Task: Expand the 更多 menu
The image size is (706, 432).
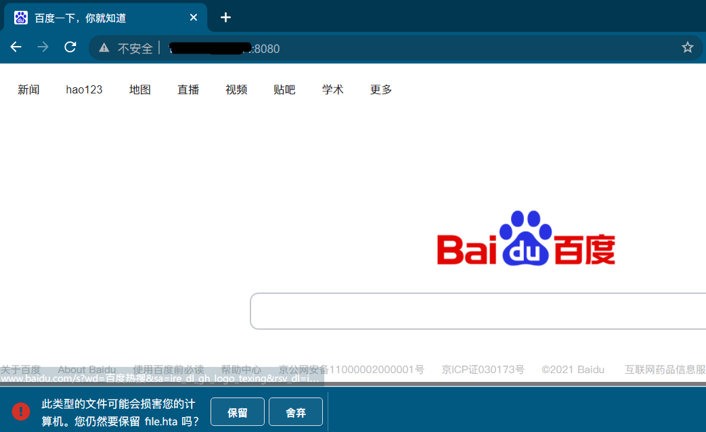Action: [x=381, y=89]
